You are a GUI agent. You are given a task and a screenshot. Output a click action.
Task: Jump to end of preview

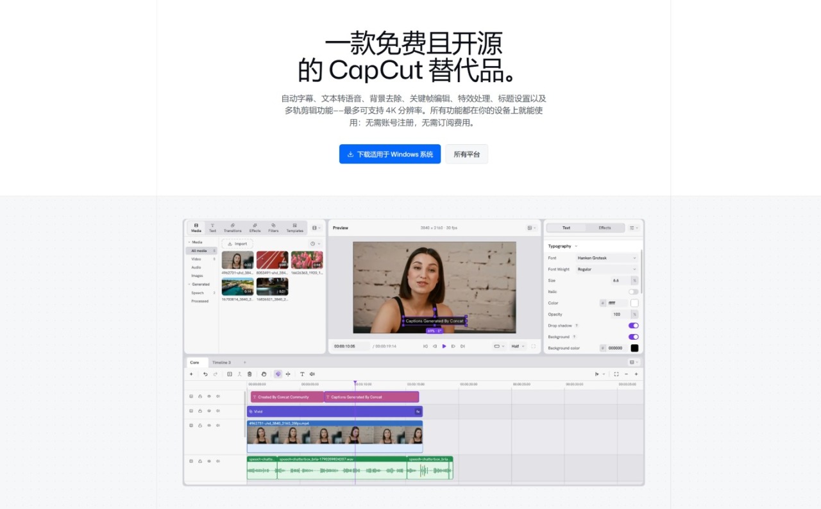[462, 346]
